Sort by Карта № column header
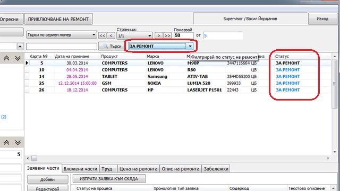340x191 pixels. click(38, 57)
